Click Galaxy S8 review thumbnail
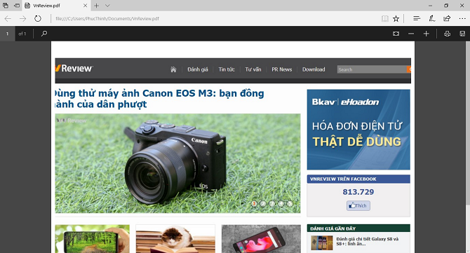Screen dimensions: 470x253 [x=321, y=242]
